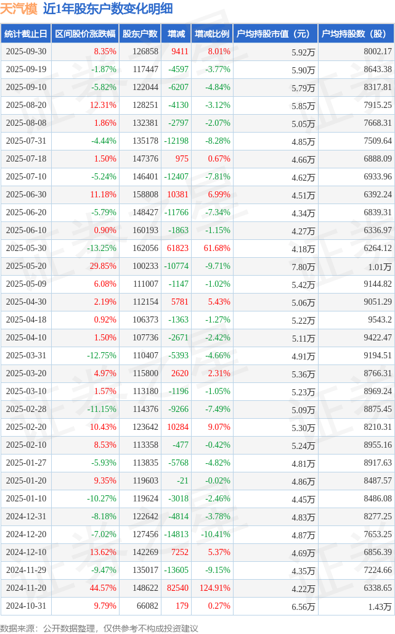Click the 户均持股数（股） column header

tap(357, 34)
